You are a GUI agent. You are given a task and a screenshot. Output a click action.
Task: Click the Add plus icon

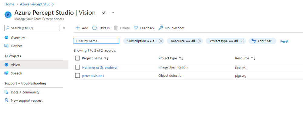tap(78, 28)
